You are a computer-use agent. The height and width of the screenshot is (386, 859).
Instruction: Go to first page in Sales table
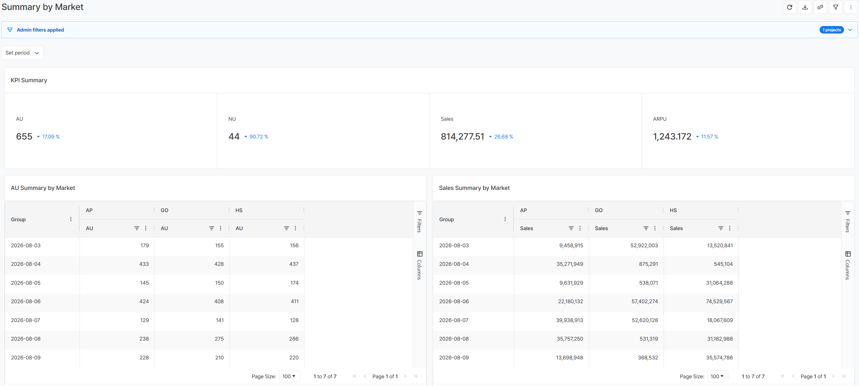pyautogui.click(x=783, y=376)
